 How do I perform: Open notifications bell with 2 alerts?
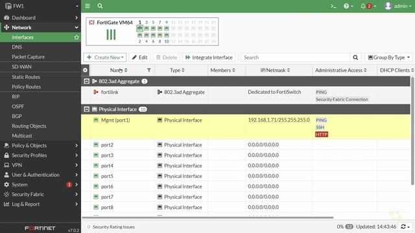click(368, 6)
